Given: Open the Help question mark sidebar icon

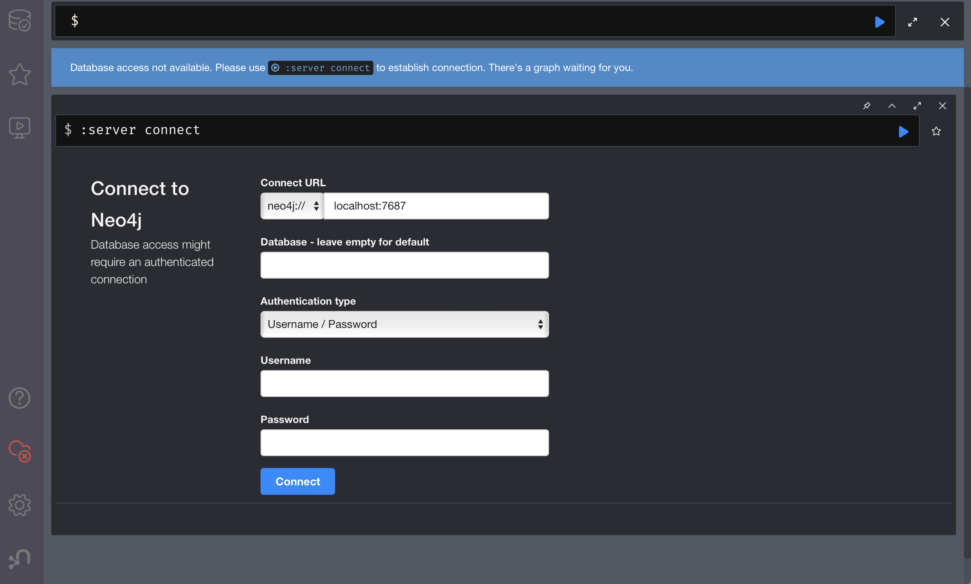Looking at the screenshot, I should point(20,398).
